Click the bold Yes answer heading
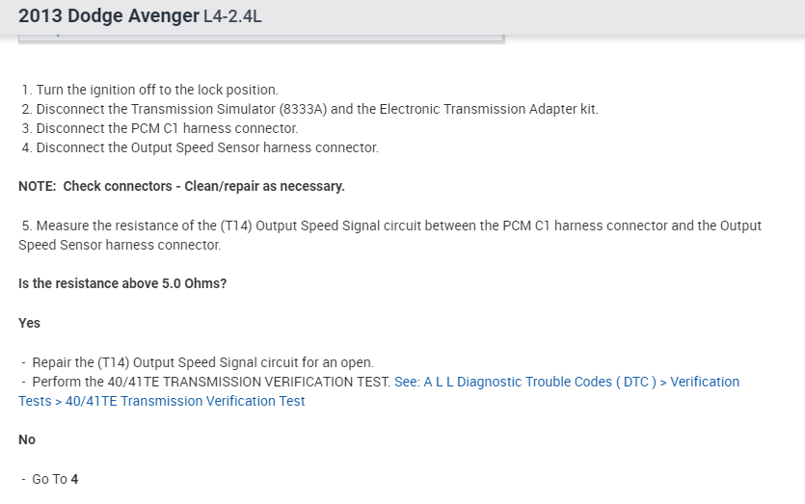Image resolution: width=805 pixels, height=504 pixels. point(29,324)
